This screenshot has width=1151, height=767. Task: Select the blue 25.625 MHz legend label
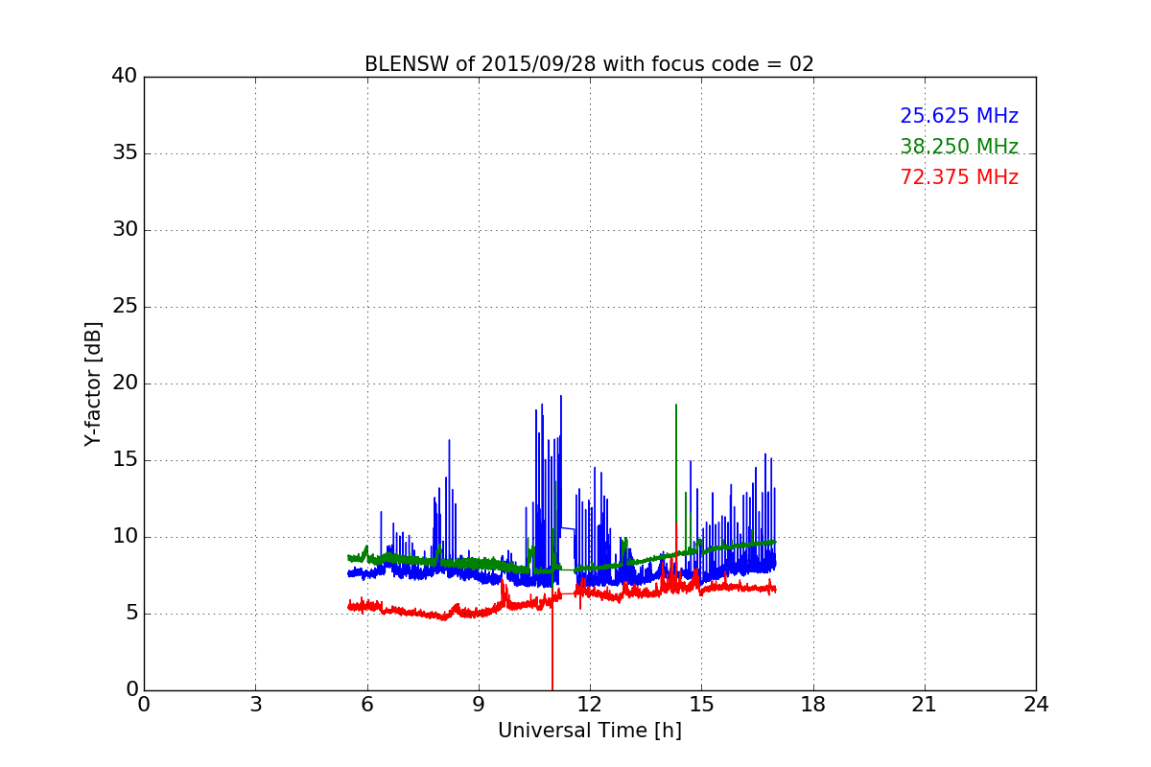(959, 116)
